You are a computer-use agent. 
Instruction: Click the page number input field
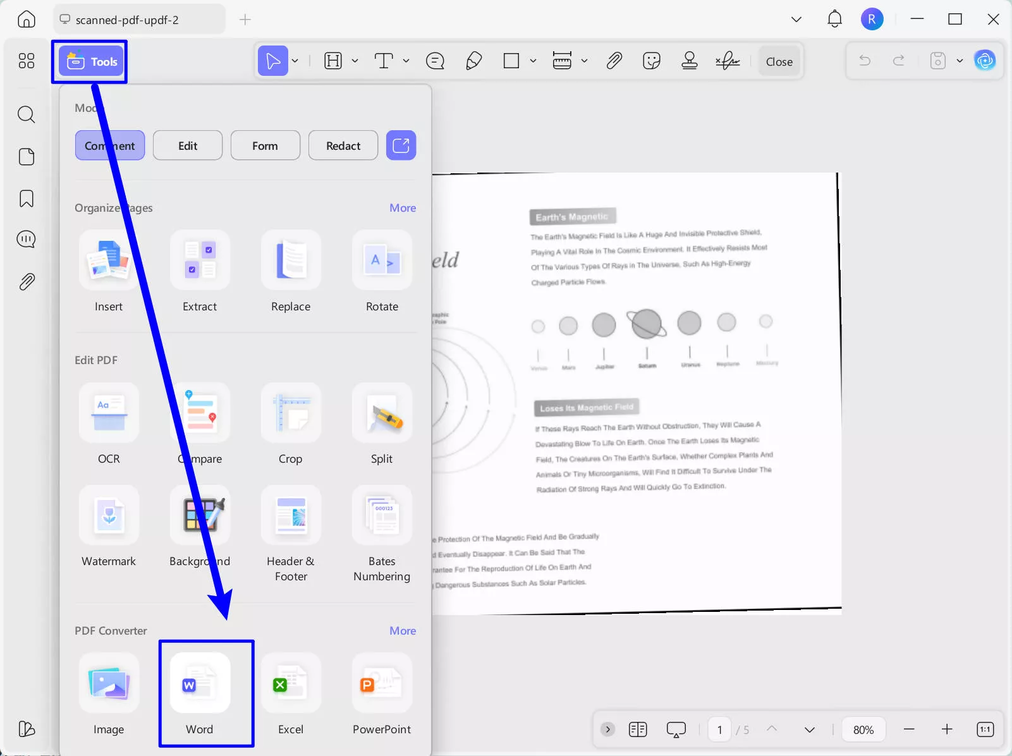pyautogui.click(x=719, y=729)
